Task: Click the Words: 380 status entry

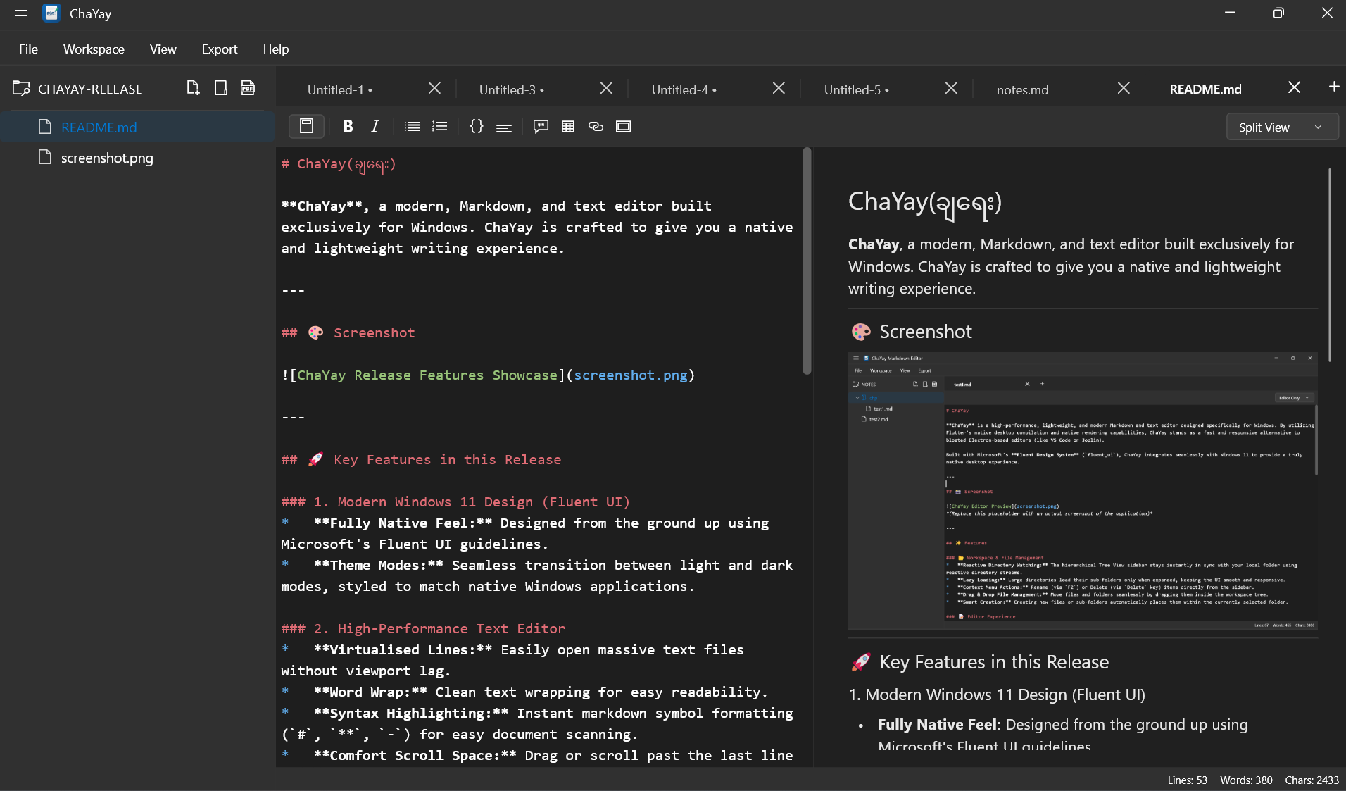Action: click(1246, 780)
